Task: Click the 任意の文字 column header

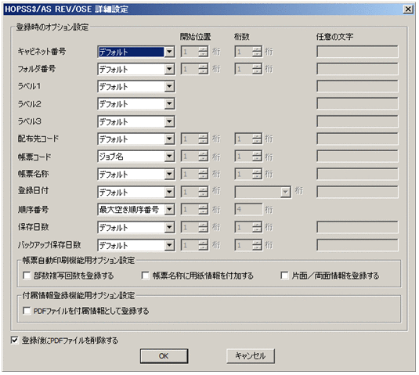Action: 334,37
